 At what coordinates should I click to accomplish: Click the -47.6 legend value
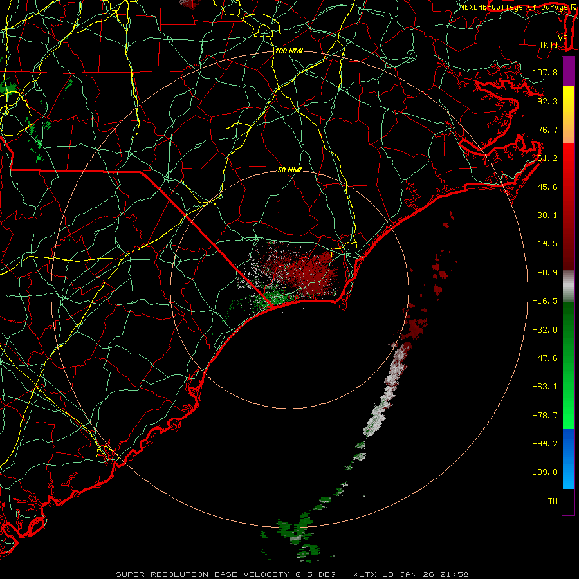coord(545,358)
